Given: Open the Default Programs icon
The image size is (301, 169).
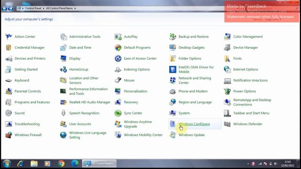Looking at the screenshot, I should (x=118, y=47).
